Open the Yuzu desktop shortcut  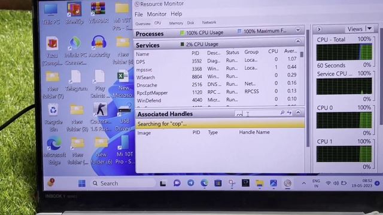tap(52, 51)
